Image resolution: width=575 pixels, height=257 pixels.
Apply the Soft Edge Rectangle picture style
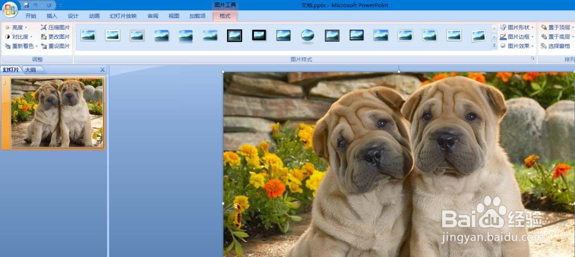point(210,36)
